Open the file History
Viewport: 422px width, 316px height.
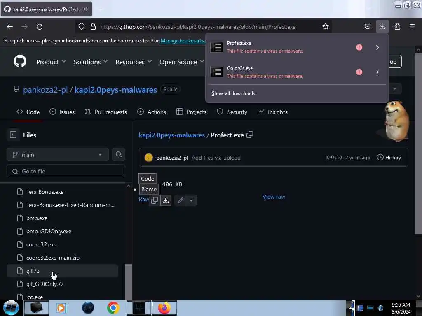click(389, 158)
